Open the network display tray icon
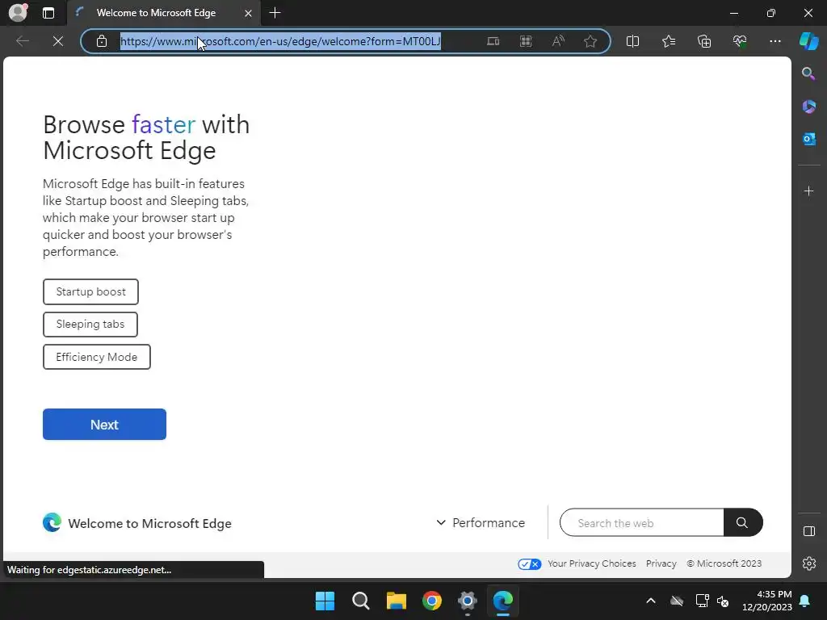827x620 pixels. (x=702, y=601)
